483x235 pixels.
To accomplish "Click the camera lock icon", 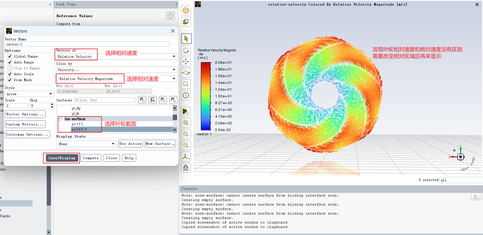I will (x=186, y=168).
